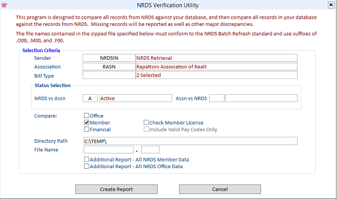The width and height of the screenshot is (337, 199).
Task: Check Additional Report - All NRDS Member Data
Action: (86, 160)
